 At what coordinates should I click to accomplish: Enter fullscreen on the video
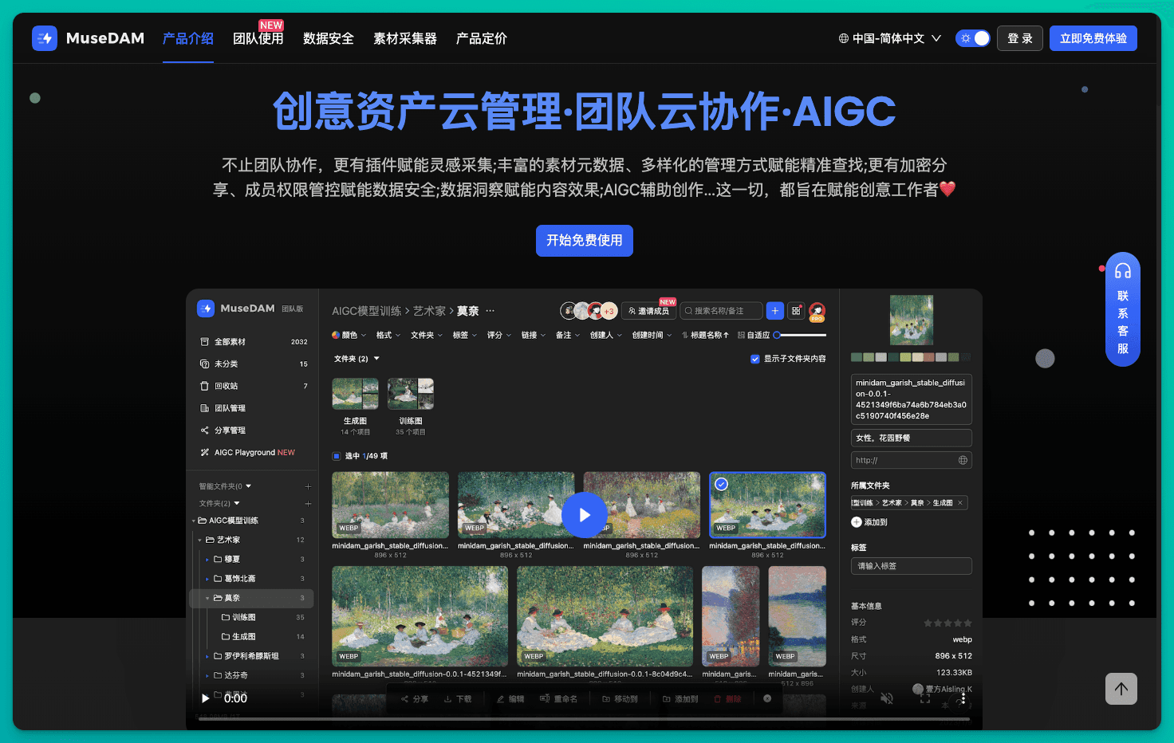925,698
